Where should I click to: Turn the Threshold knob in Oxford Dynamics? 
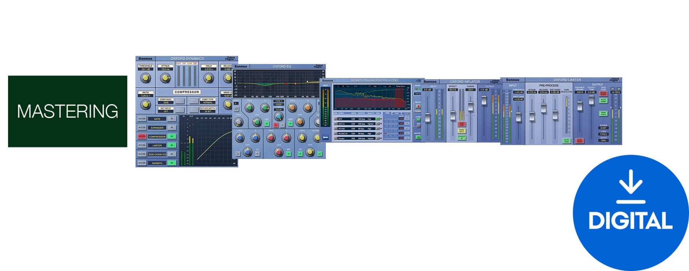[145, 78]
